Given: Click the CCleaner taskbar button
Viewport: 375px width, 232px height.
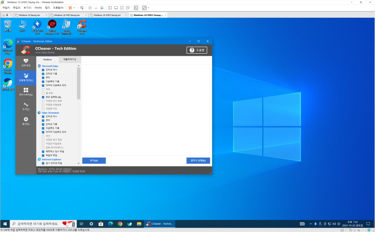Looking at the screenshot, I should (160, 223).
